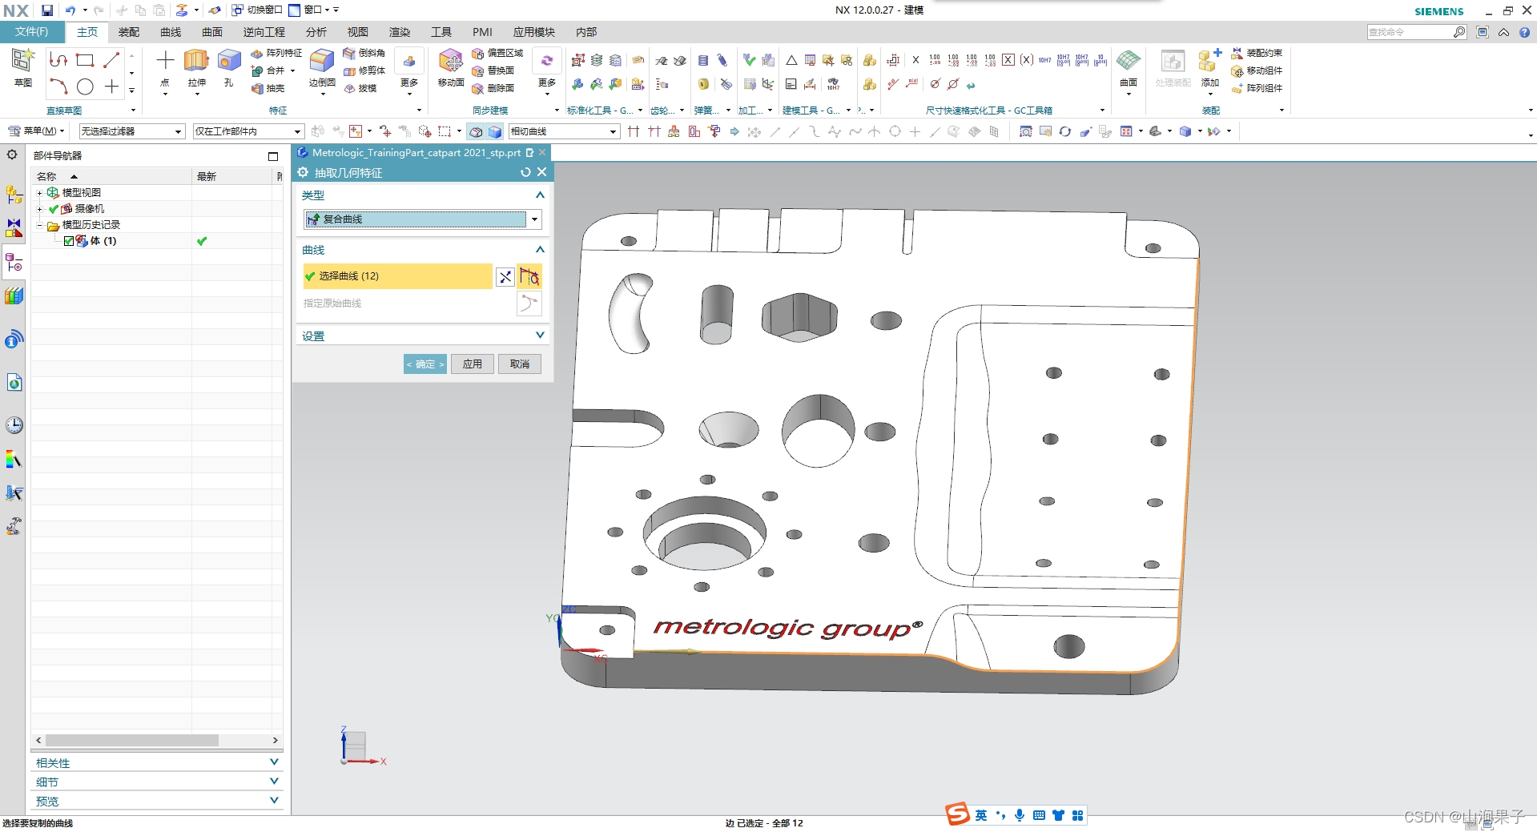Switch to the PMI ribbon tab

tap(482, 32)
